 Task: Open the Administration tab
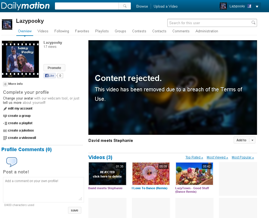tap(207, 31)
